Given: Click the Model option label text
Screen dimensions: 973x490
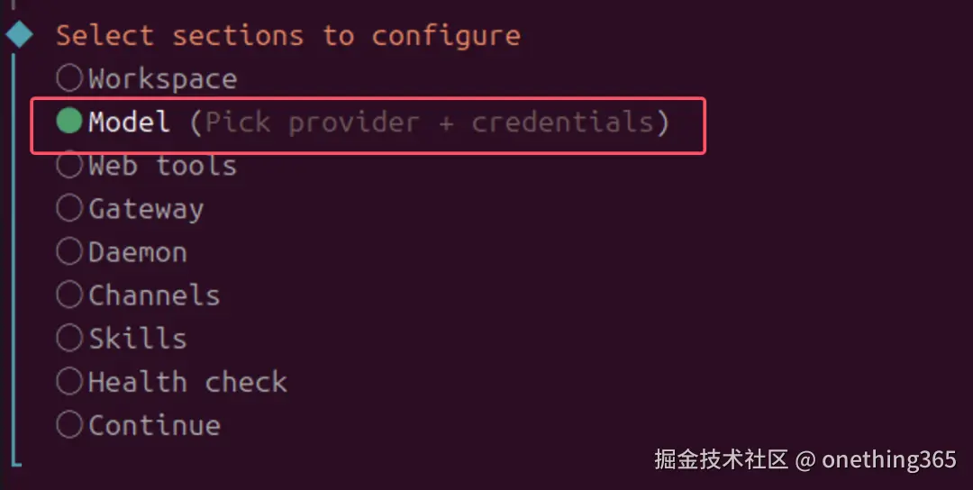Looking at the screenshot, I should pos(129,122).
